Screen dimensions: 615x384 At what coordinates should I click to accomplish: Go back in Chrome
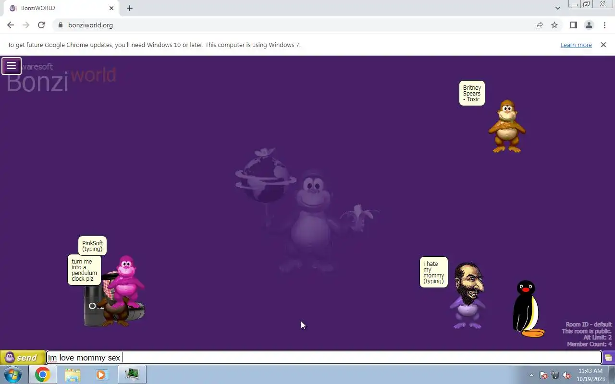[x=11, y=25]
